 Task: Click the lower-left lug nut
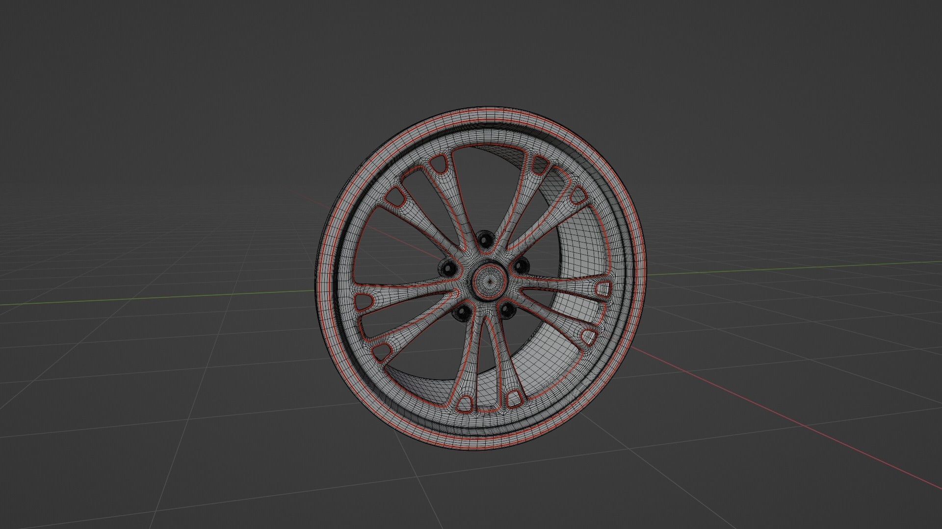462,312
